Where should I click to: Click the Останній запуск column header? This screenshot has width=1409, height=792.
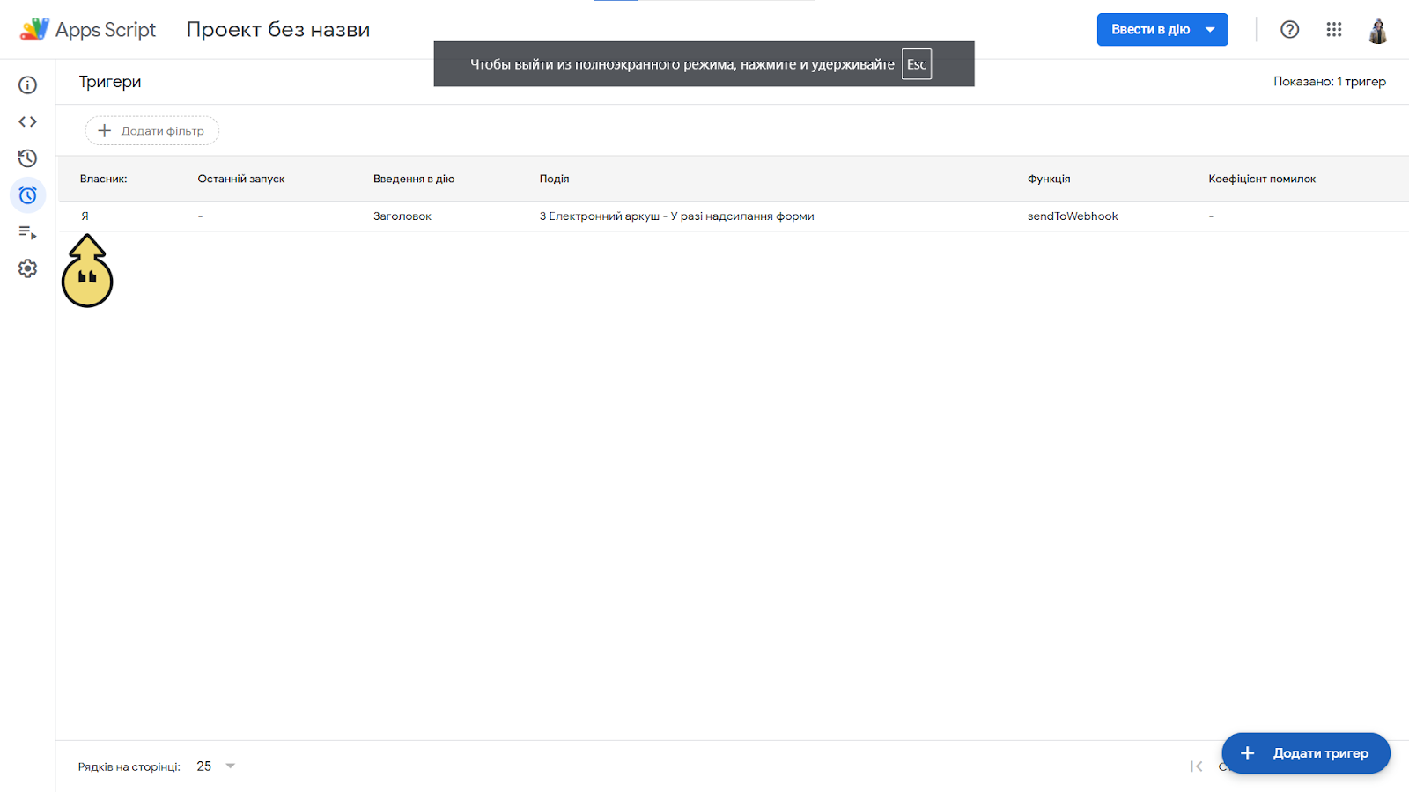coord(241,179)
